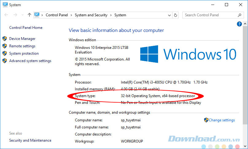Viewport: 248px width, 149px height.
Task: Click the shield icon beside Device Manager
Action: point(5,39)
